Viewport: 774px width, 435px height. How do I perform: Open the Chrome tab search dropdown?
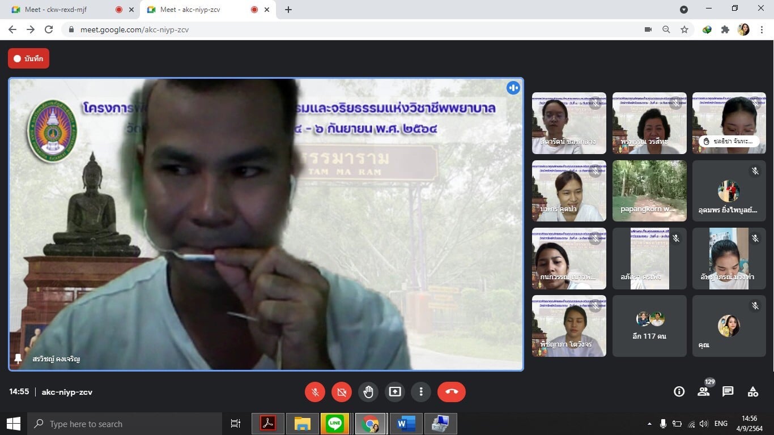pyautogui.click(x=684, y=10)
